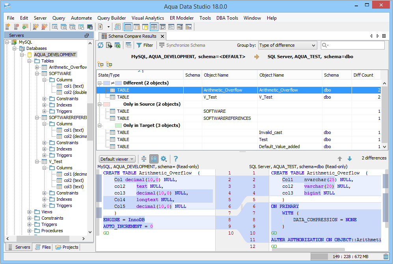393x264 pixels.
Task: Open the Group by dropdown
Action: pyautogui.click(x=288, y=45)
